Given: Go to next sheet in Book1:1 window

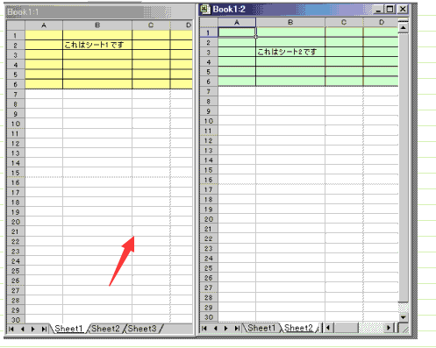Looking at the screenshot, I should [33, 329].
